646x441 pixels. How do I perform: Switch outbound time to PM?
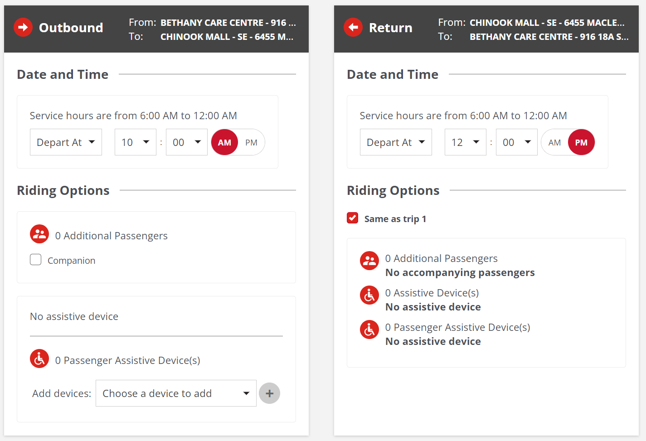251,142
